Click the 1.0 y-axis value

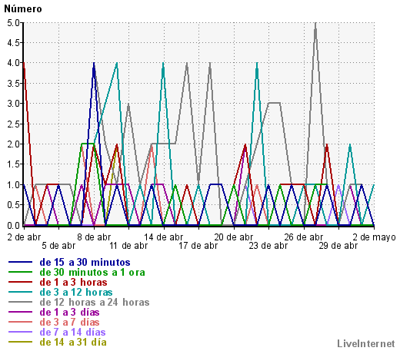tap(13, 185)
